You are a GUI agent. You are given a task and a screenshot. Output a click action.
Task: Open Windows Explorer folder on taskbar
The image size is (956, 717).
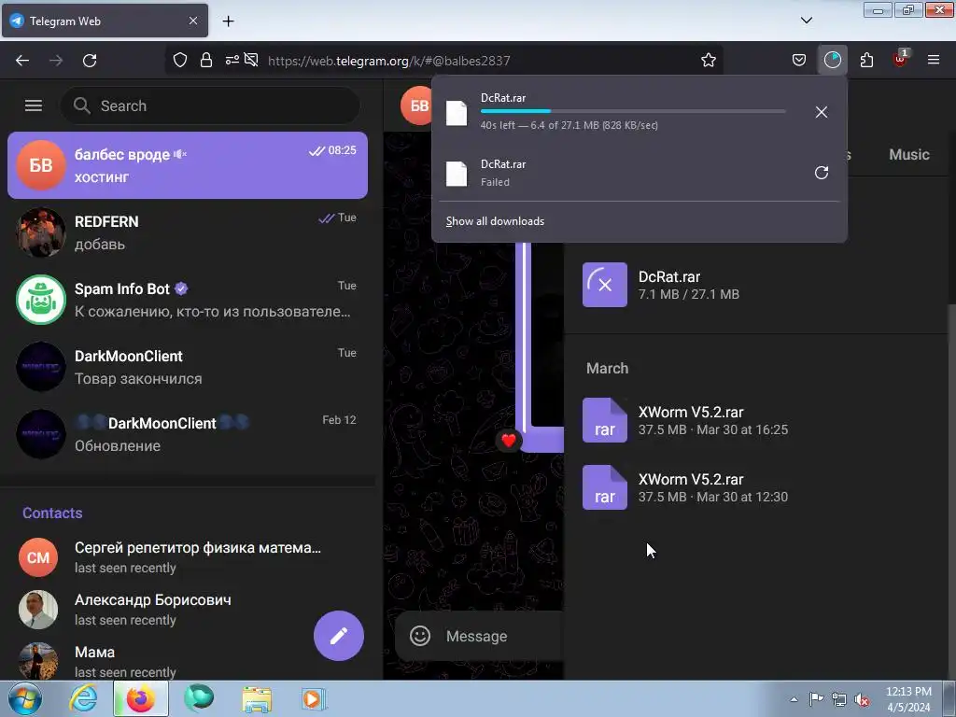coord(257,698)
